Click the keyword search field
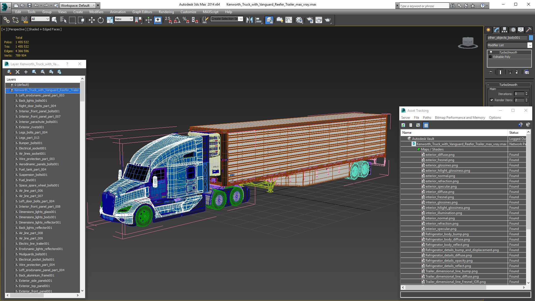The width and height of the screenshot is (535, 301). [x=424, y=6]
